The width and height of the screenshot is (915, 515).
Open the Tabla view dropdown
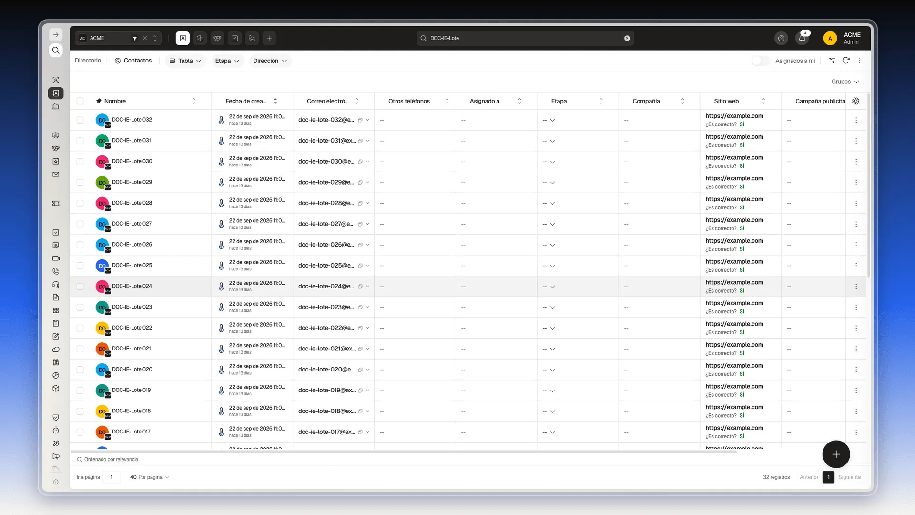[185, 61]
